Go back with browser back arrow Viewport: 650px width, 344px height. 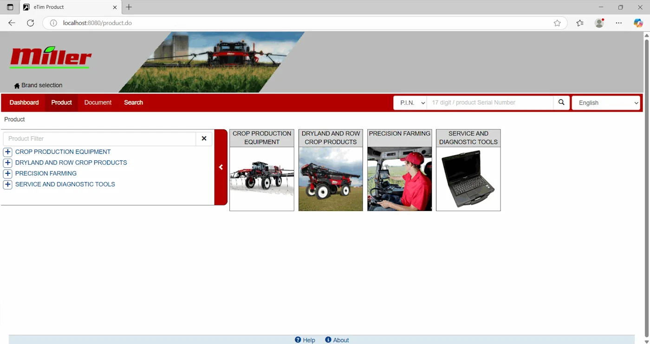tap(12, 23)
